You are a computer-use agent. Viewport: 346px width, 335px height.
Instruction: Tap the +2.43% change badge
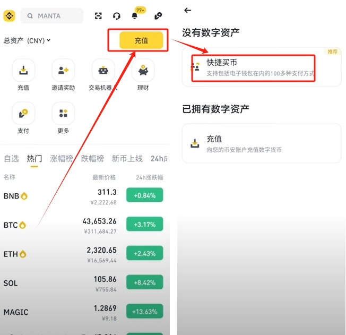tap(145, 253)
